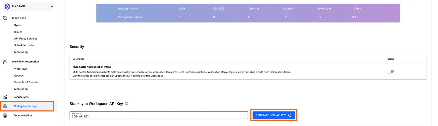Click the refresh icon on Generate New API Key
Image resolution: width=438 pixels, height=126 pixels.
click(290, 115)
